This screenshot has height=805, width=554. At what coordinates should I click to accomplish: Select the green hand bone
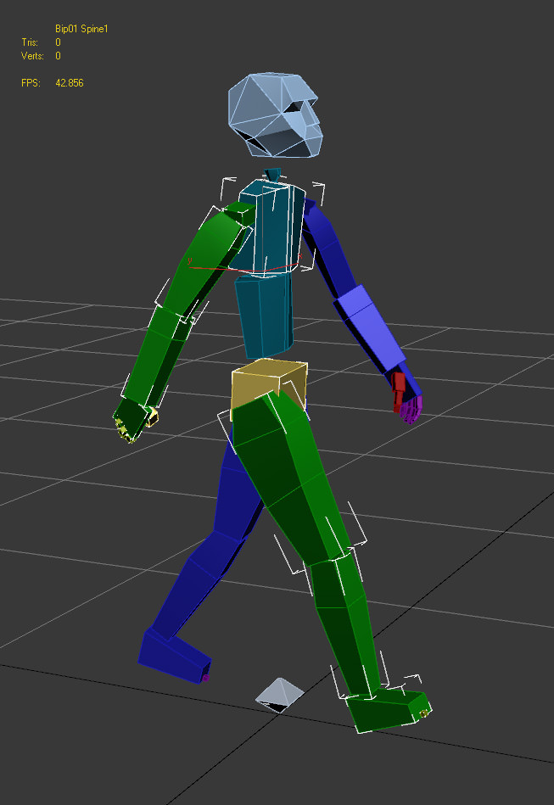132,418
